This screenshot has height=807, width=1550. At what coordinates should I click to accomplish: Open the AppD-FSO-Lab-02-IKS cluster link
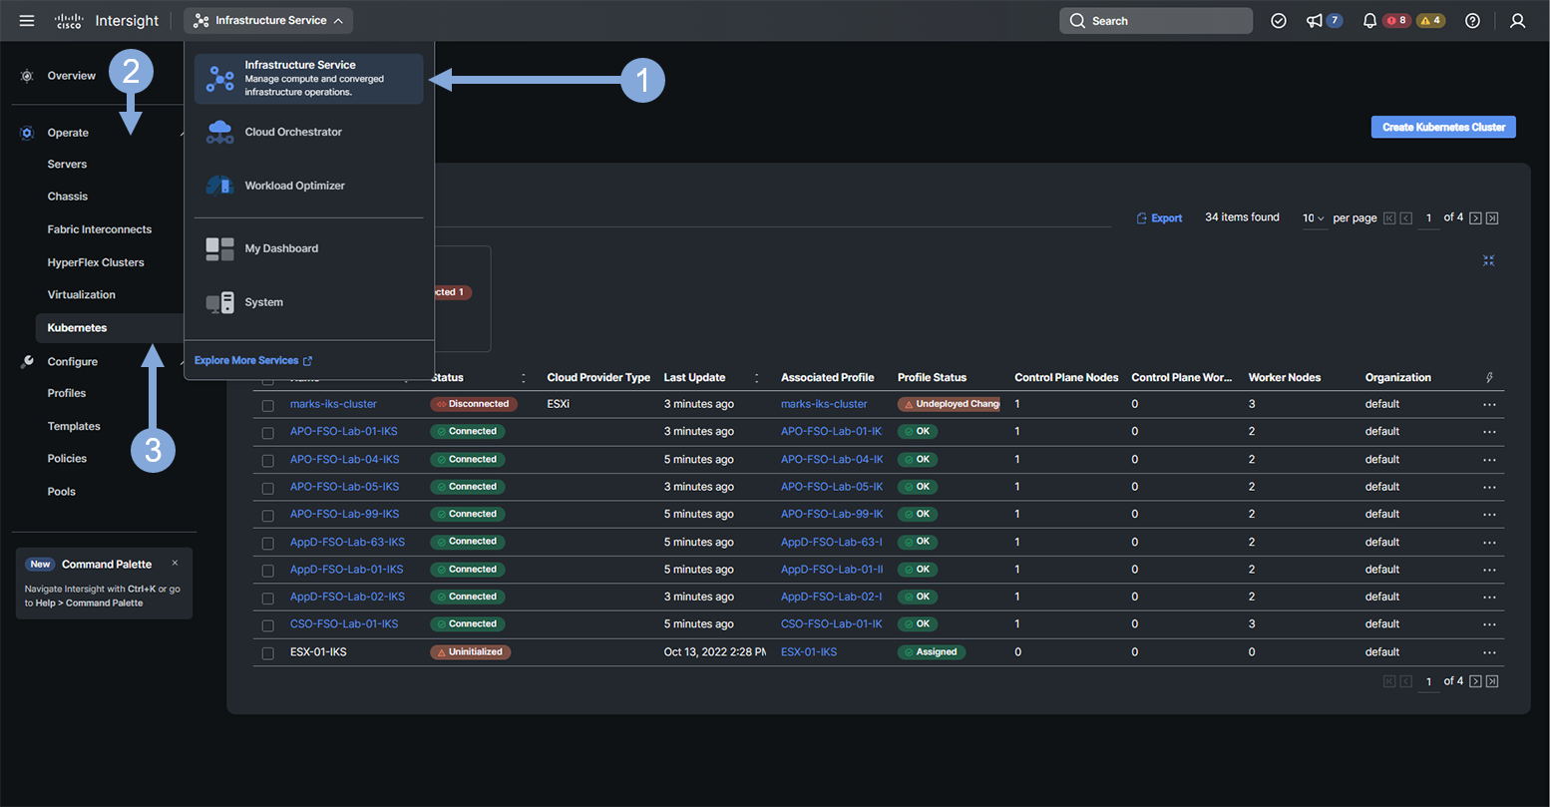(347, 597)
